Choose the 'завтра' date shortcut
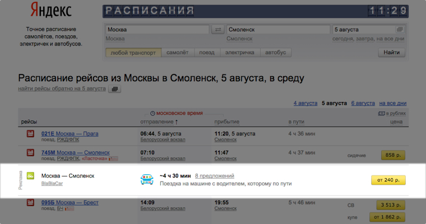 (364, 39)
